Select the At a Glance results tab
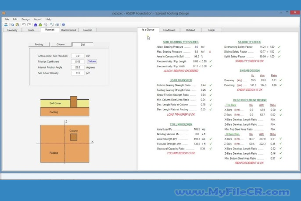This screenshot has height=201, width=301. (x=148, y=30)
